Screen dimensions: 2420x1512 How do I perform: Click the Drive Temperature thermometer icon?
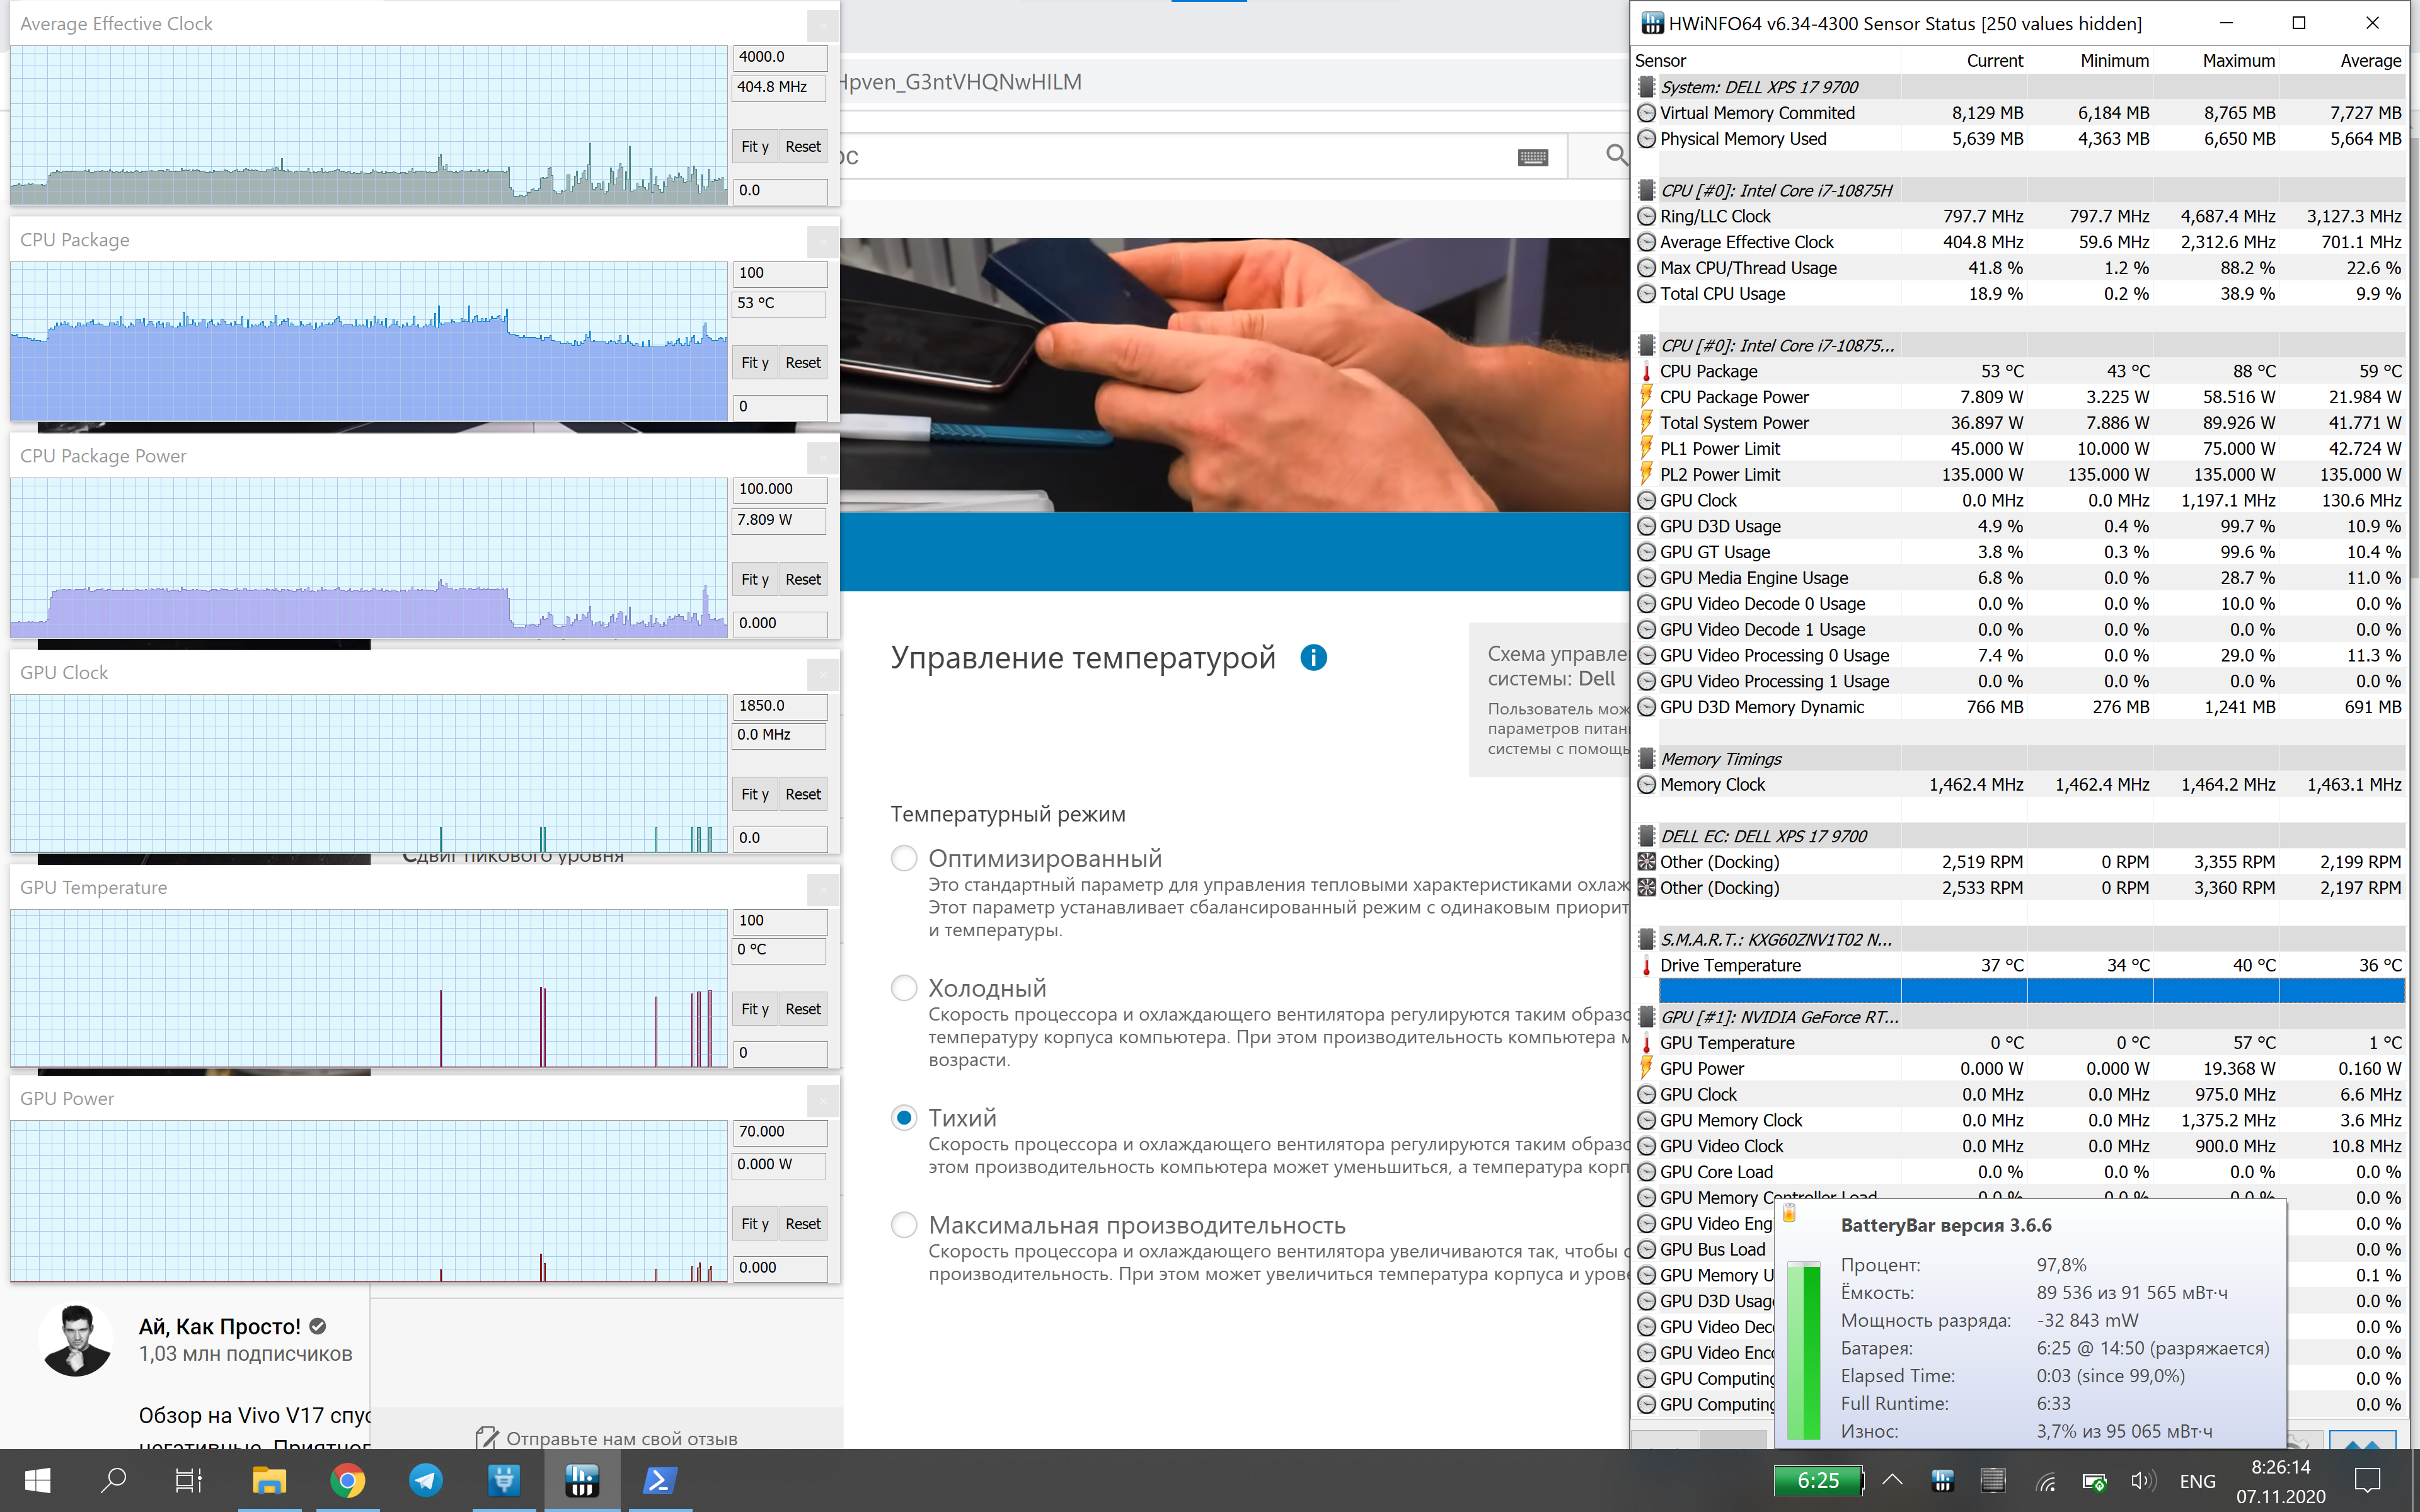(1646, 965)
